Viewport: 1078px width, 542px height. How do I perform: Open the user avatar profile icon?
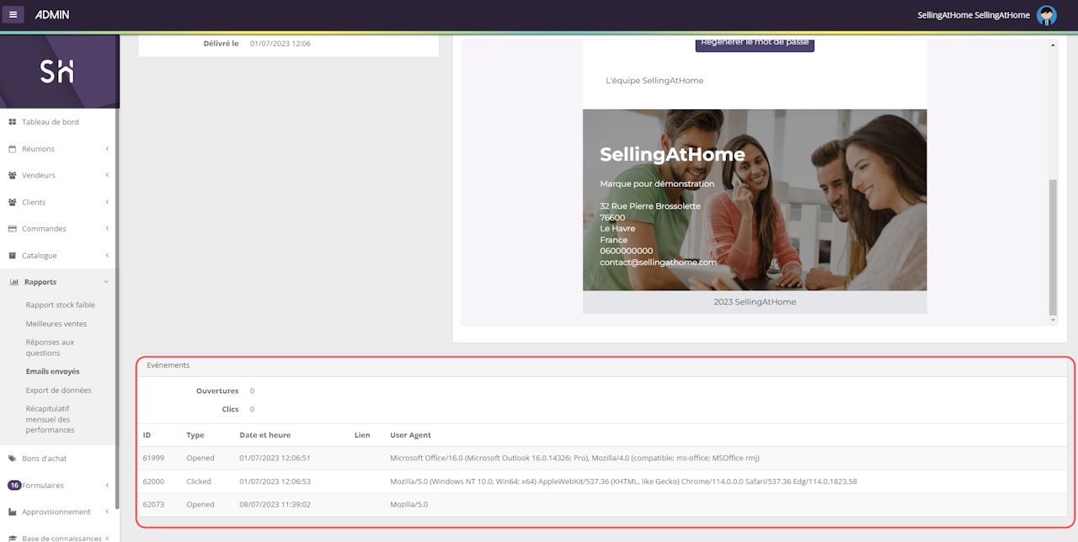pos(1046,15)
